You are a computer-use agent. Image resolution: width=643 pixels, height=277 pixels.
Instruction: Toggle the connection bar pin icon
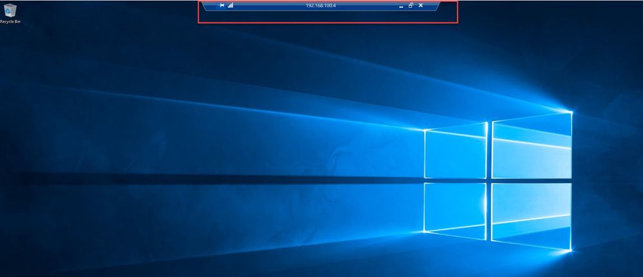coord(222,5)
